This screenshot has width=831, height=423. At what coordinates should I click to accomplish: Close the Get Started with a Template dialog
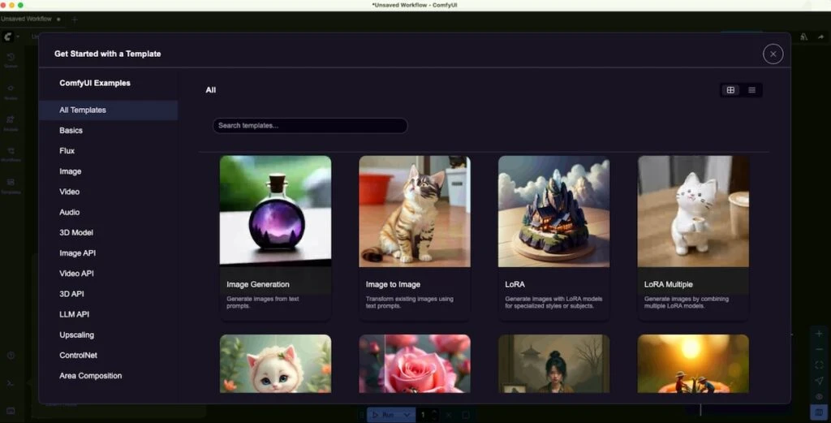(773, 54)
